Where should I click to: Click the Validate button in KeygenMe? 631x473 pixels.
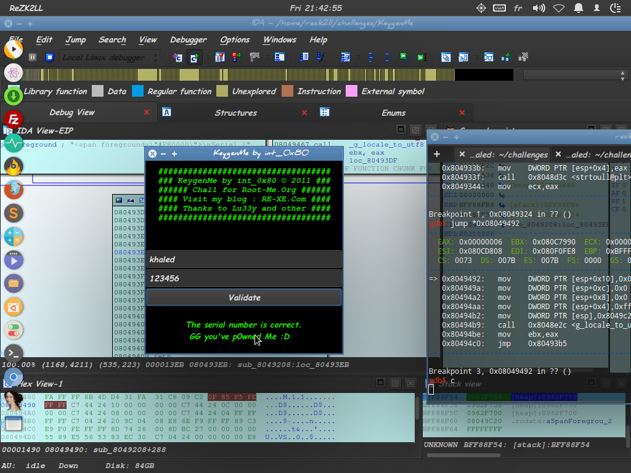[244, 297]
